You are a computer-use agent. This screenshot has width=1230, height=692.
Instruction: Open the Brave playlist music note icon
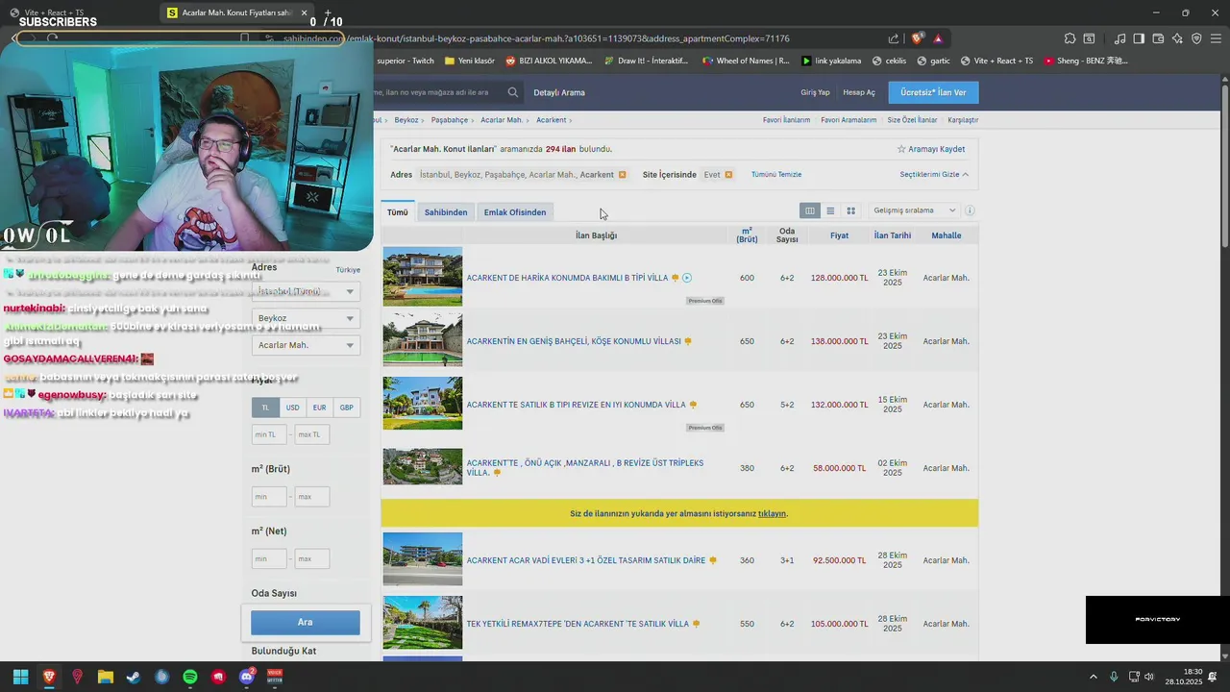point(1119,38)
